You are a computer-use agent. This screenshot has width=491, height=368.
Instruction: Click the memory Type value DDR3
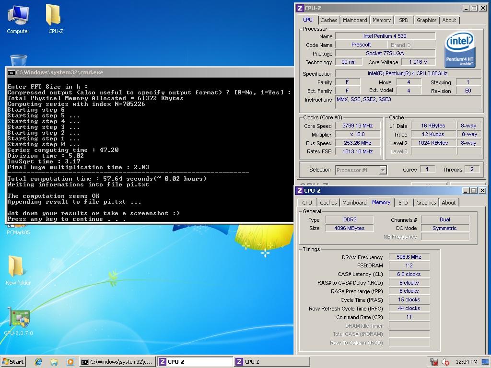tap(350, 219)
